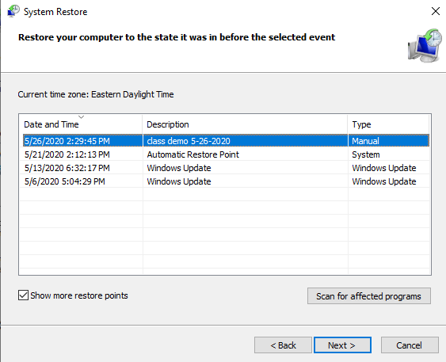Viewport: 446px width, 362px height.
Task: Click the computer restore clock graphic
Action: click(x=425, y=45)
